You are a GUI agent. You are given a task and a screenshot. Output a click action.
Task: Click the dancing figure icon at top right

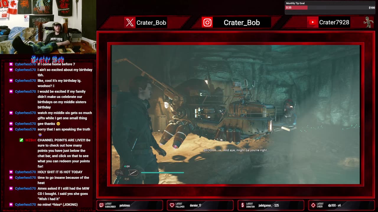pos(368,23)
